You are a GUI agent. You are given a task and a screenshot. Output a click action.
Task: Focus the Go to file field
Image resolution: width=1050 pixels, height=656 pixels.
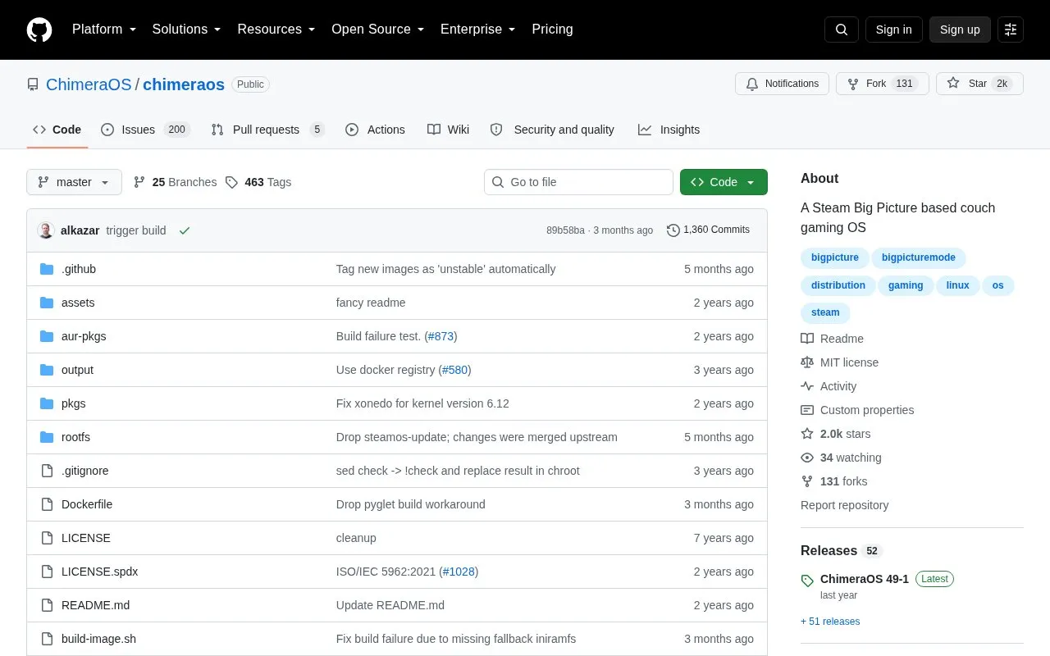tap(578, 182)
